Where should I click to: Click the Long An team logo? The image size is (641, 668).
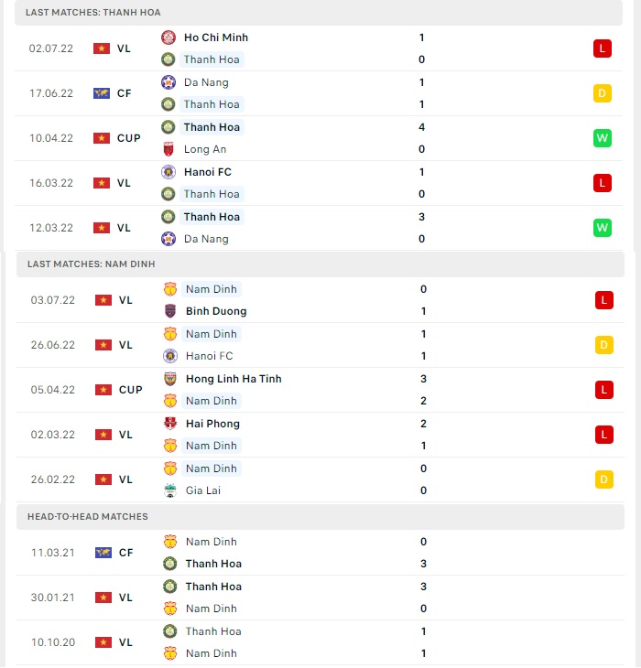point(168,149)
